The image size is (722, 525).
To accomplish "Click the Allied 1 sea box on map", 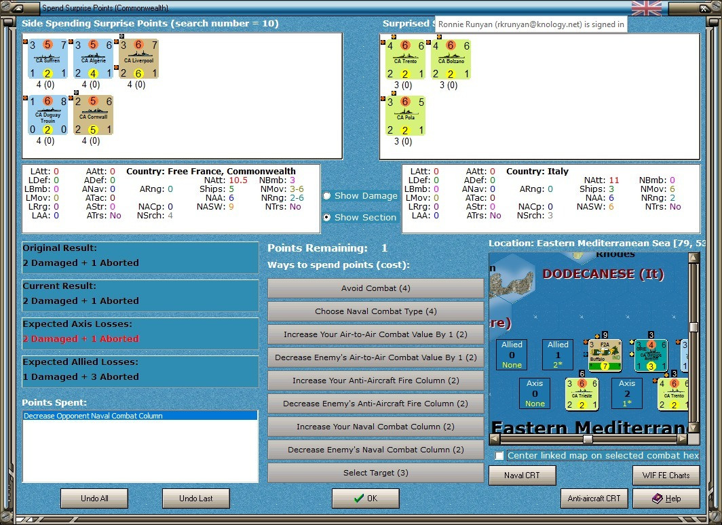I will [x=558, y=355].
